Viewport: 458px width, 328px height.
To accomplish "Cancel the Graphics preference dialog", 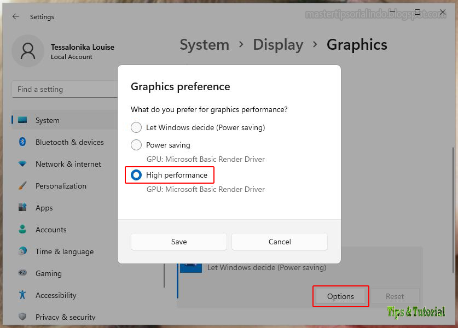I will 280,242.
